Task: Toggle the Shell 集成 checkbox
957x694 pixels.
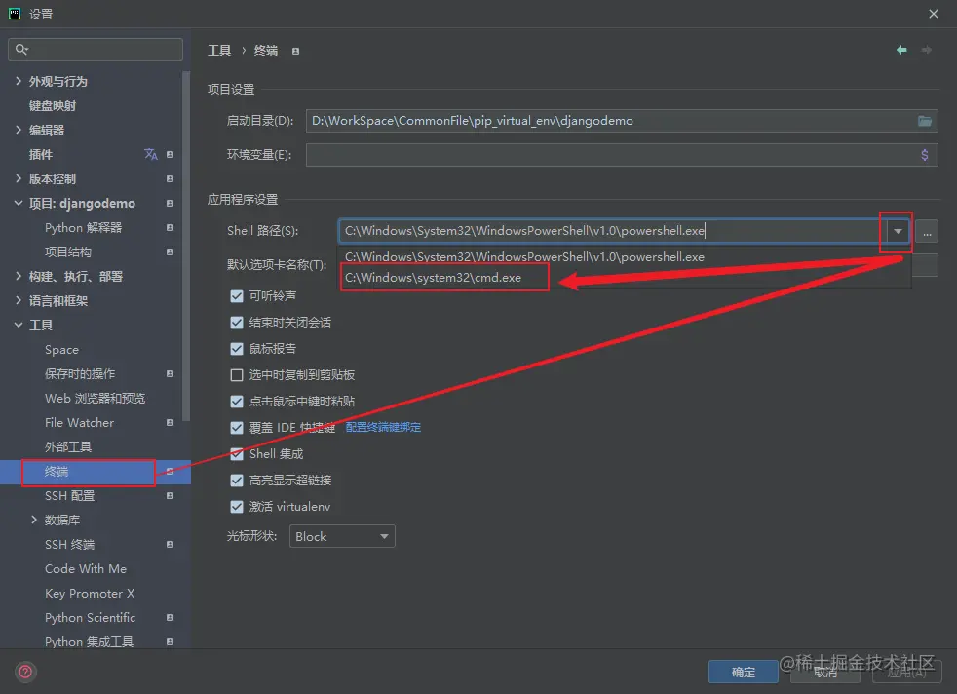Action: [236, 453]
